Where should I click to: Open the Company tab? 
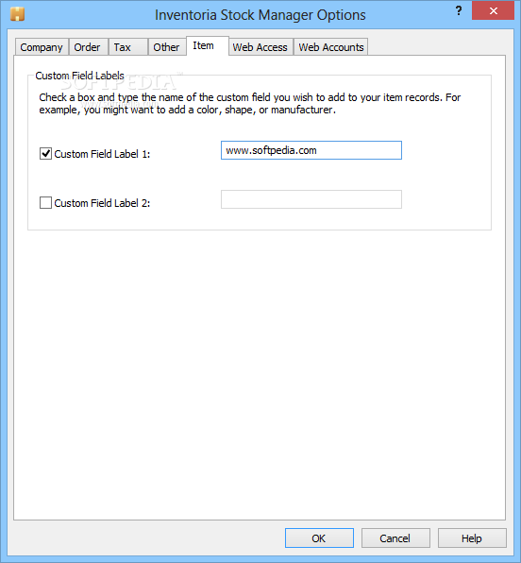click(42, 47)
